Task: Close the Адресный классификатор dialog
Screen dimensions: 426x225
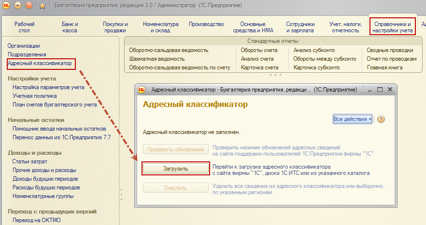Action: point(390,90)
